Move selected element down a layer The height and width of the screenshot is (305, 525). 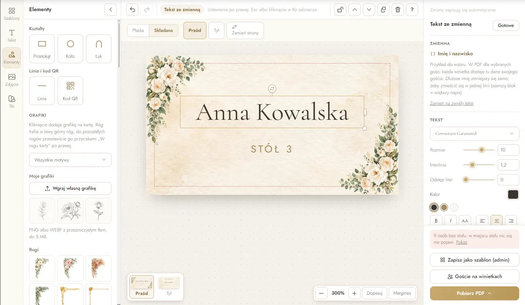pyautogui.click(x=369, y=10)
